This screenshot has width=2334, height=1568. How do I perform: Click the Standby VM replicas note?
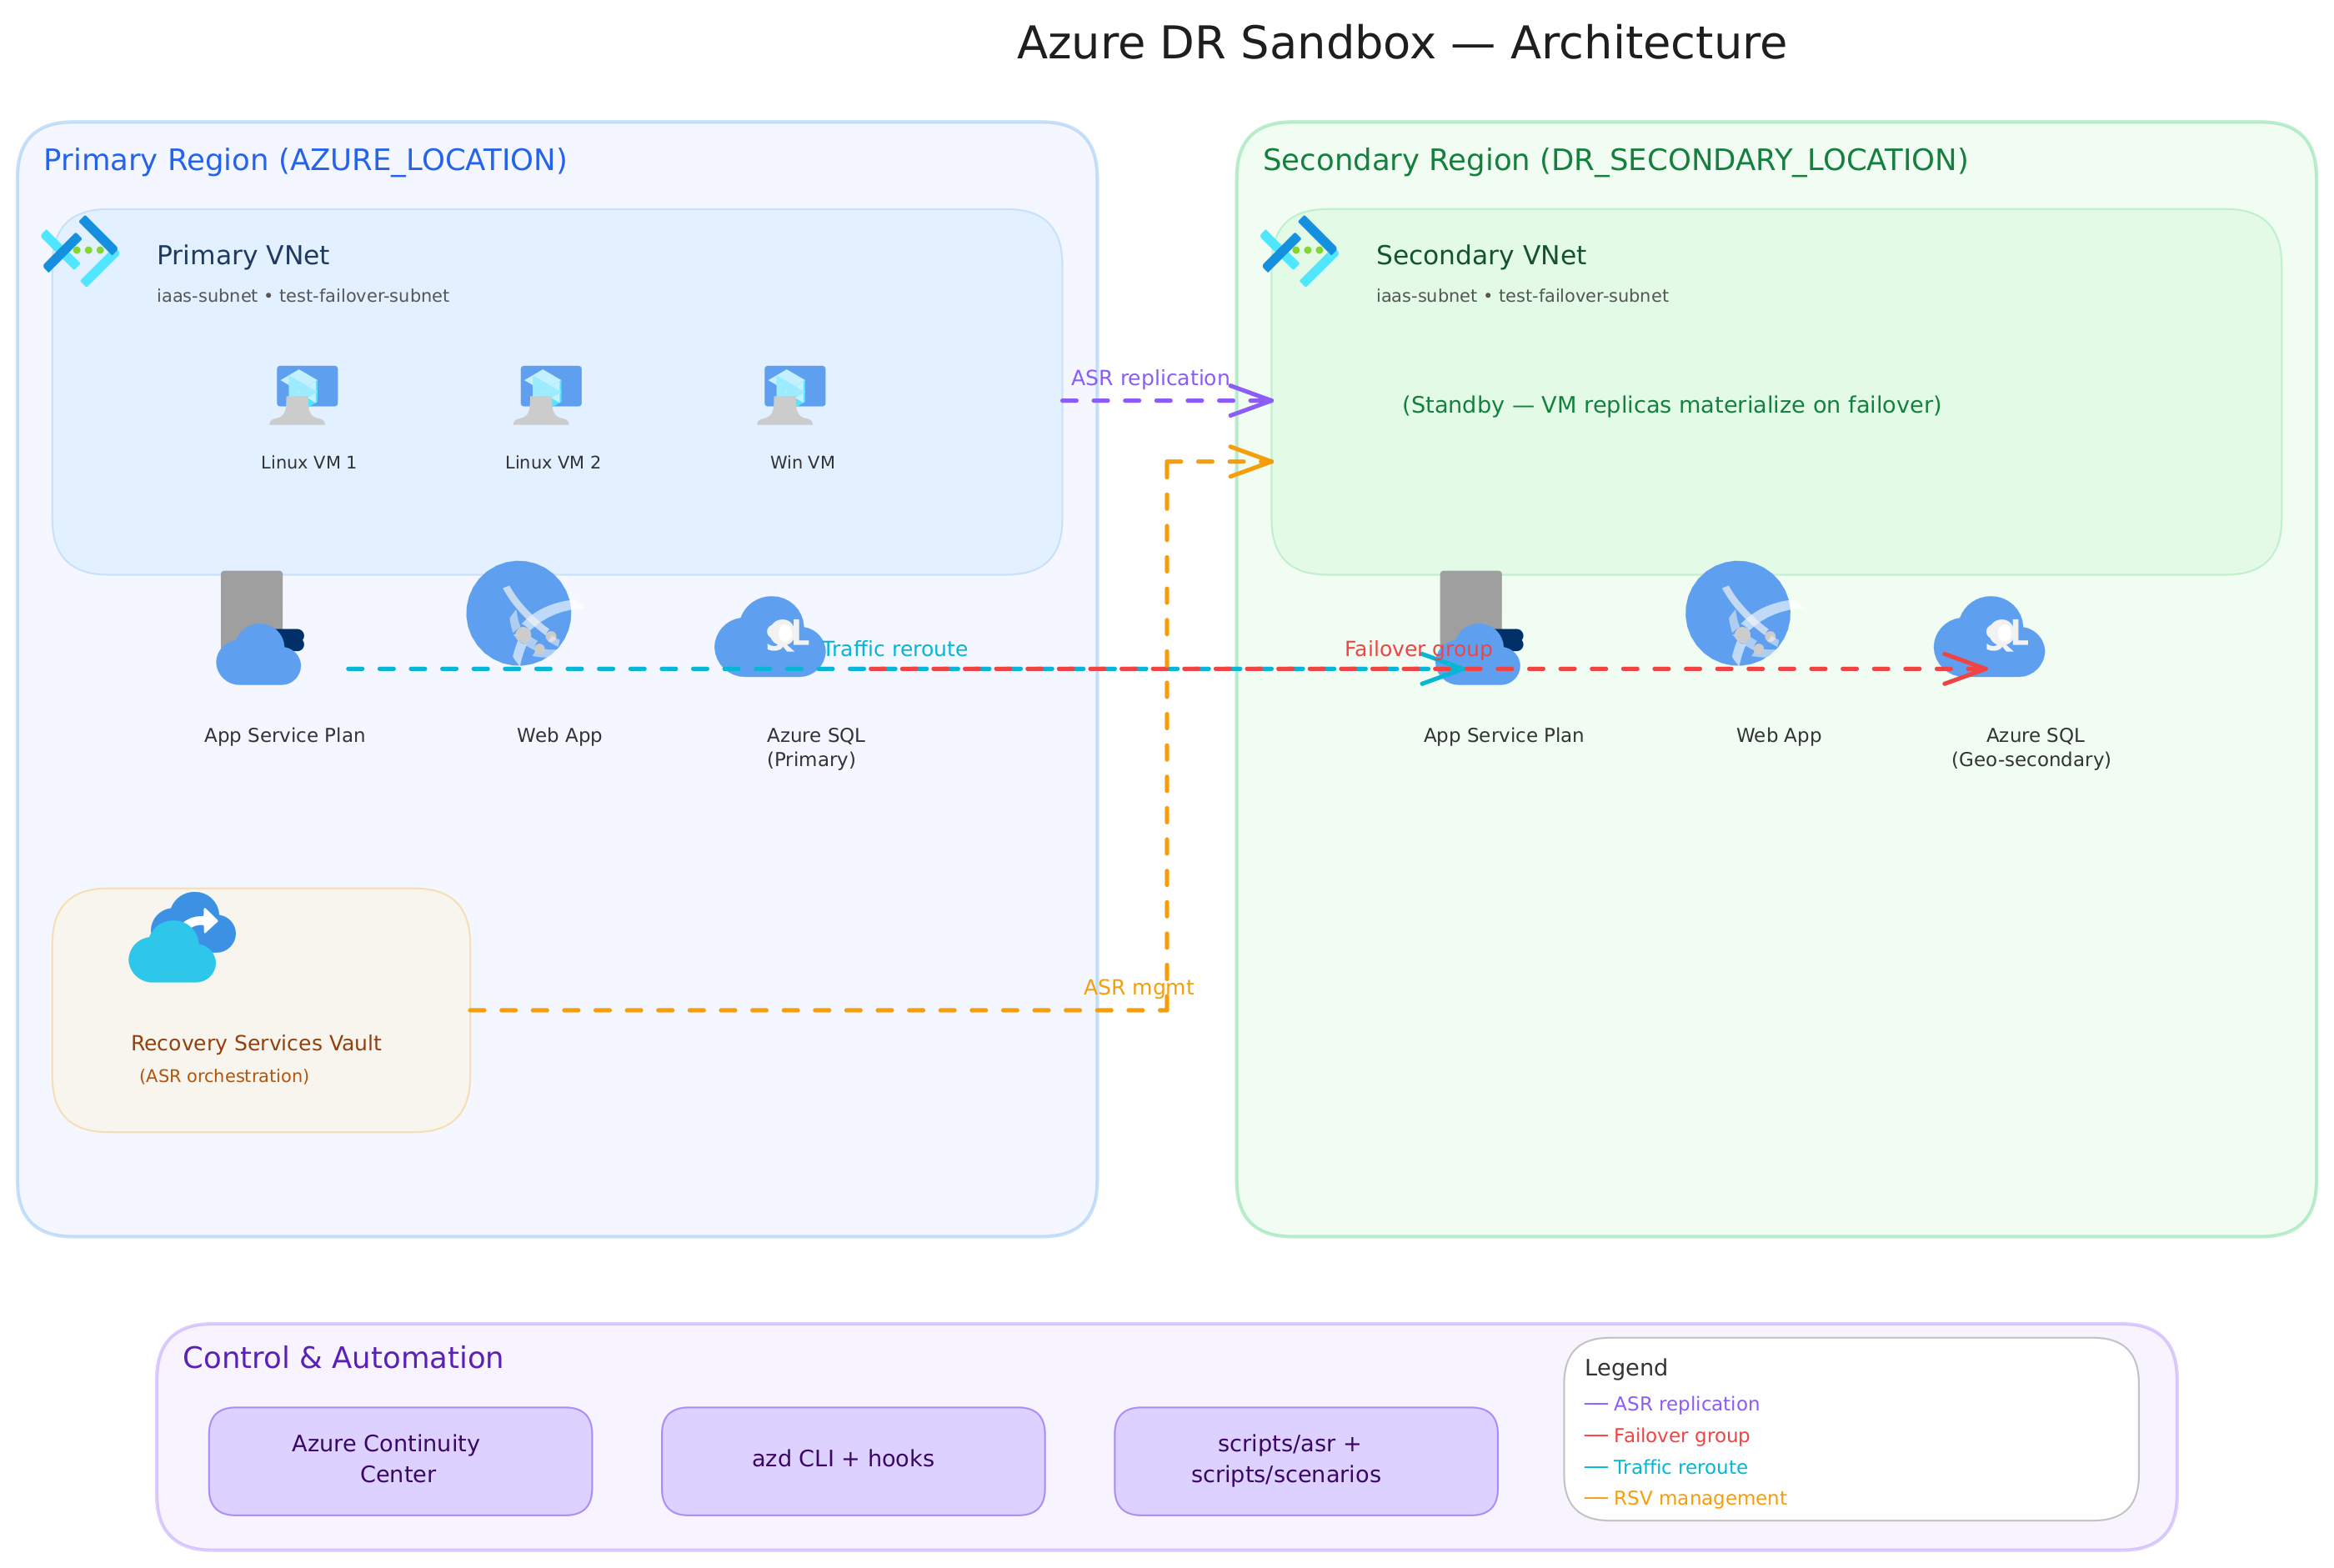pos(1671,405)
